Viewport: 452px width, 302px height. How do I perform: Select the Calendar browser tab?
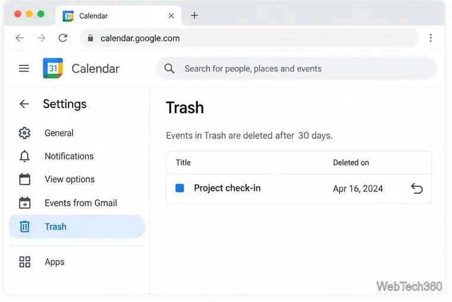(118, 15)
